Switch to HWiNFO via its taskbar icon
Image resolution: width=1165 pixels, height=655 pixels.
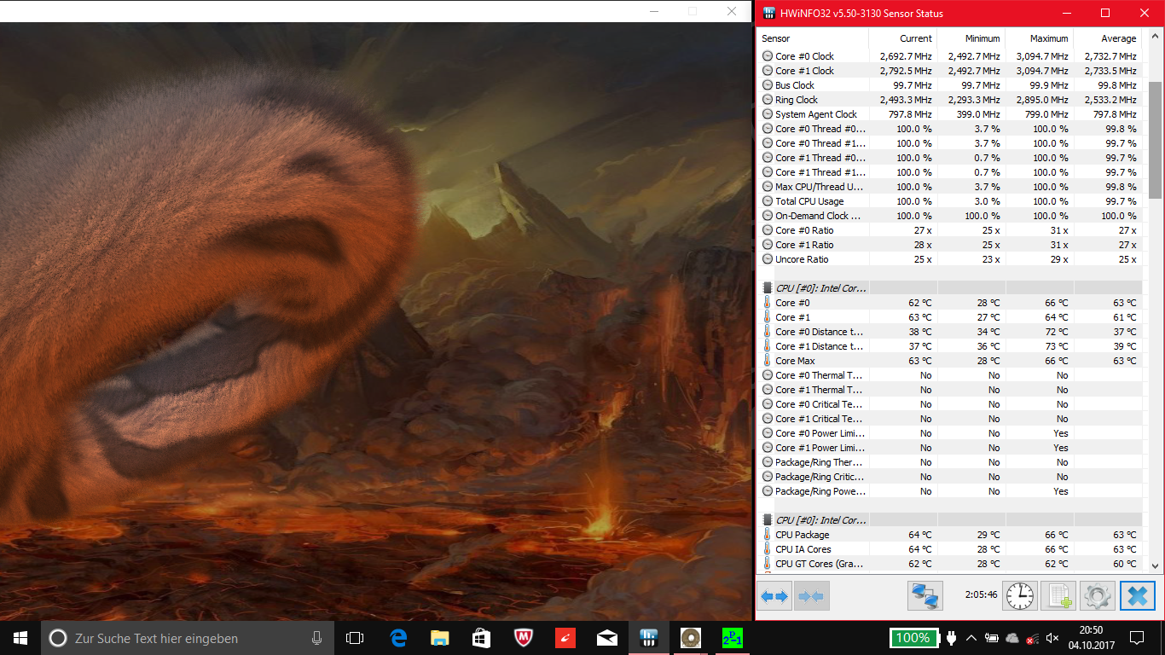pyautogui.click(x=648, y=638)
